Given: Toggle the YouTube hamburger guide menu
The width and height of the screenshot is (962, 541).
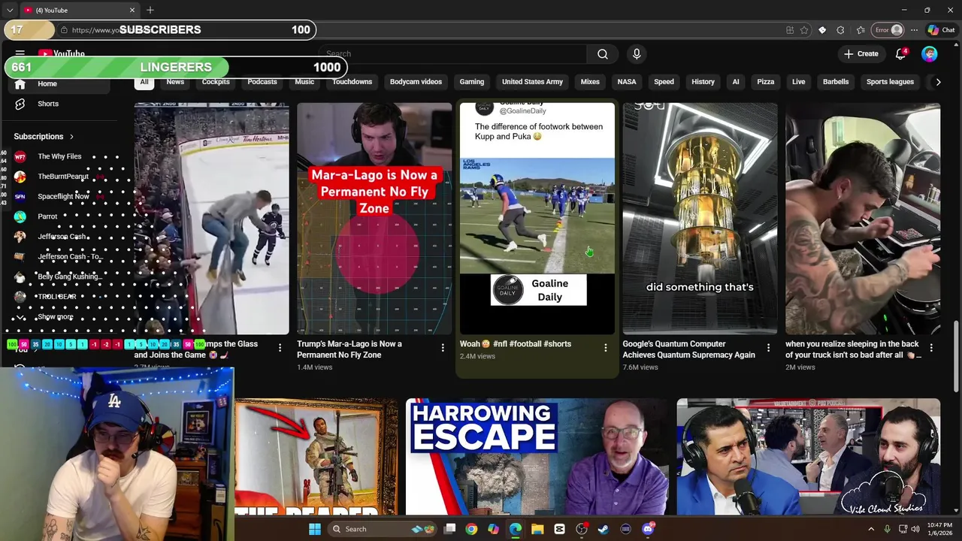Looking at the screenshot, I should tap(20, 54).
